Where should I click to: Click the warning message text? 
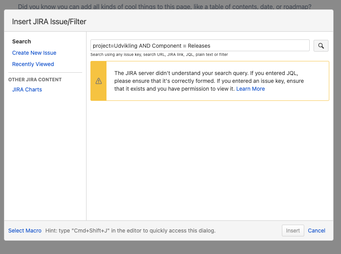[x=209, y=81]
